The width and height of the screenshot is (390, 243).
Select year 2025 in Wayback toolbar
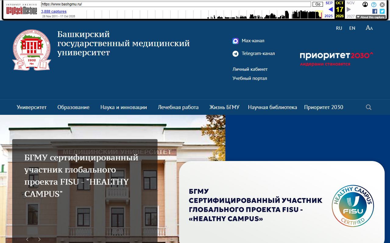[x=329, y=16]
